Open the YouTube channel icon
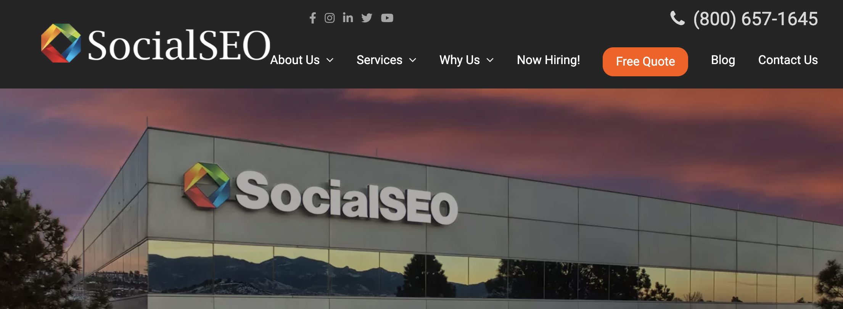The image size is (843, 309). point(387,18)
